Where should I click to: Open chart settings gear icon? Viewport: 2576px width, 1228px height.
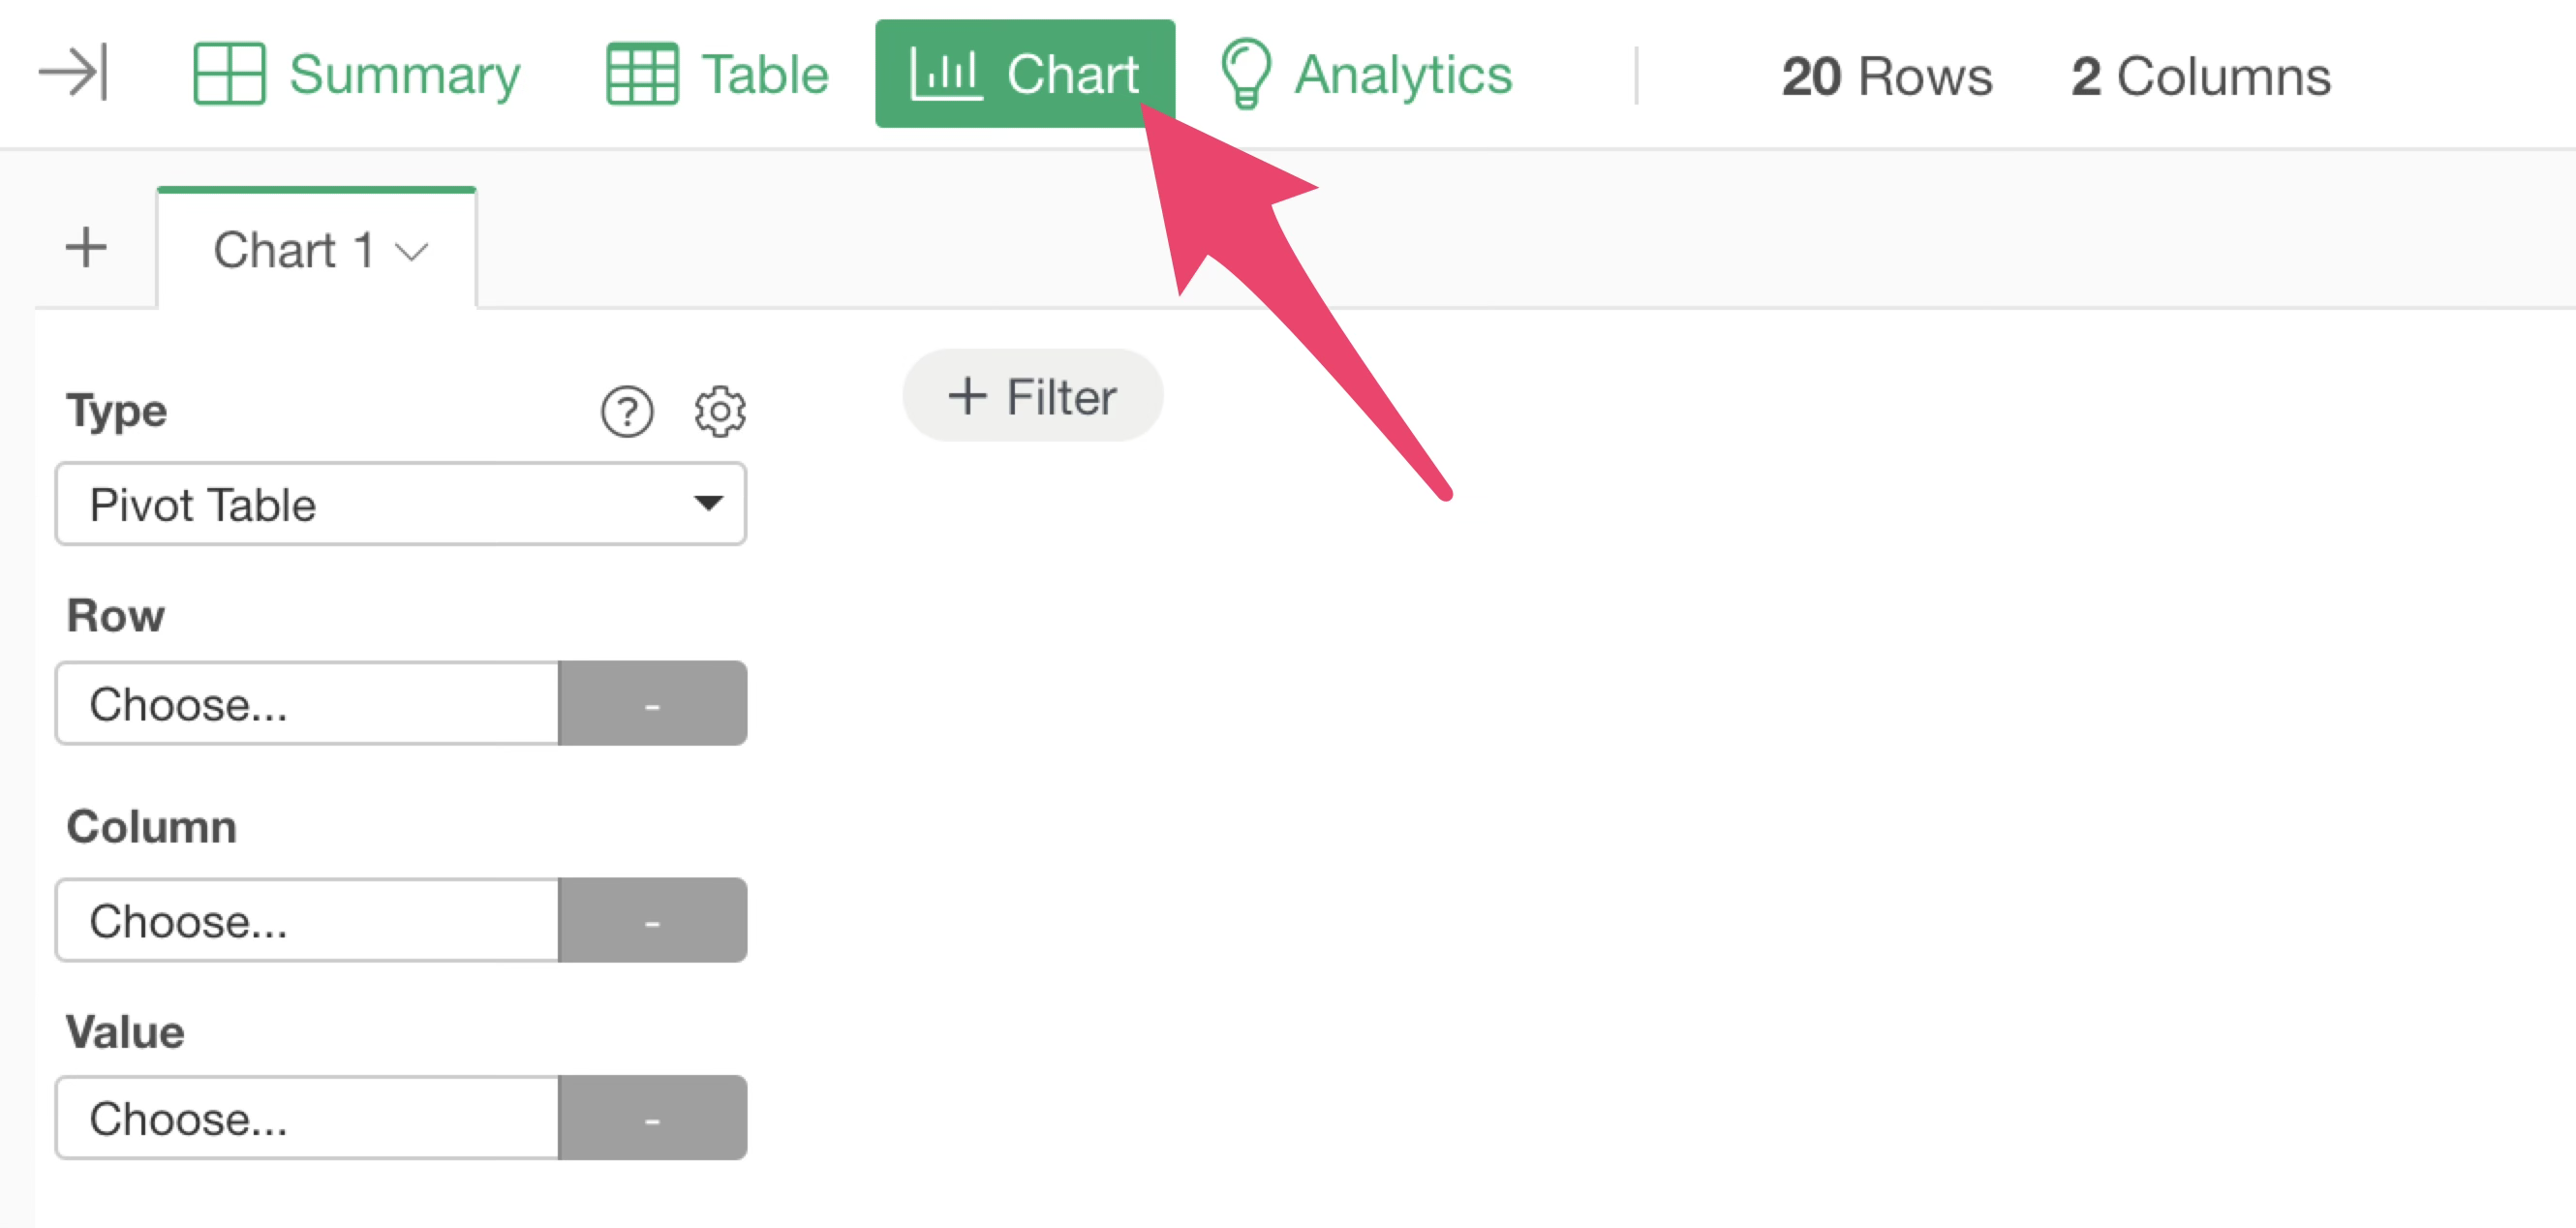coord(720,411)
